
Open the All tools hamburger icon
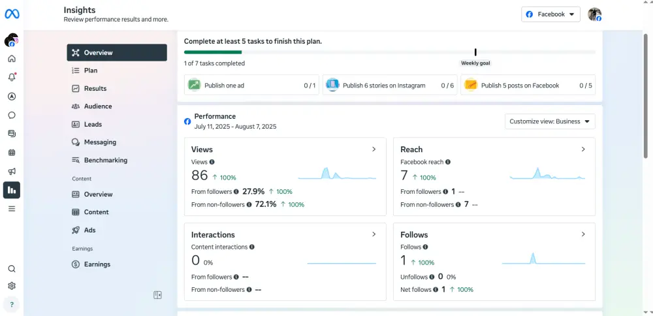12,209
